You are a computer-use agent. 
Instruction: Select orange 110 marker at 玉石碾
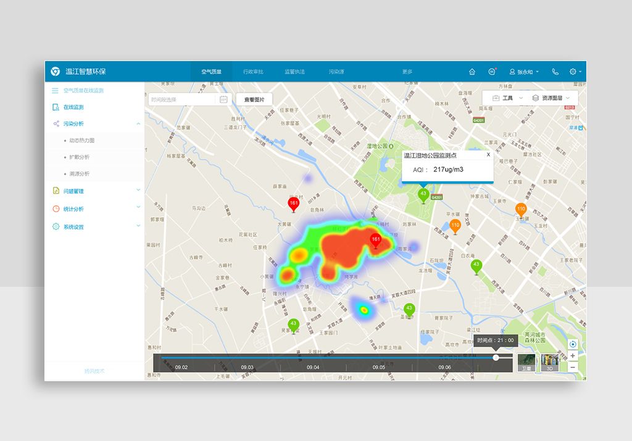tap(521, 211)
